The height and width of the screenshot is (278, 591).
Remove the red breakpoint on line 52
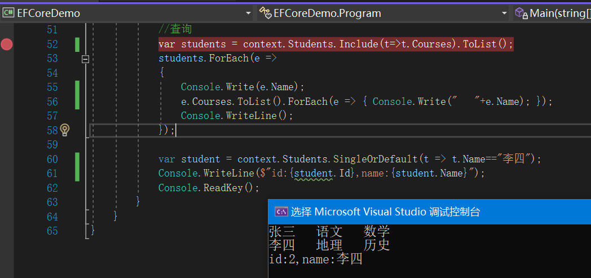point(7,44)
